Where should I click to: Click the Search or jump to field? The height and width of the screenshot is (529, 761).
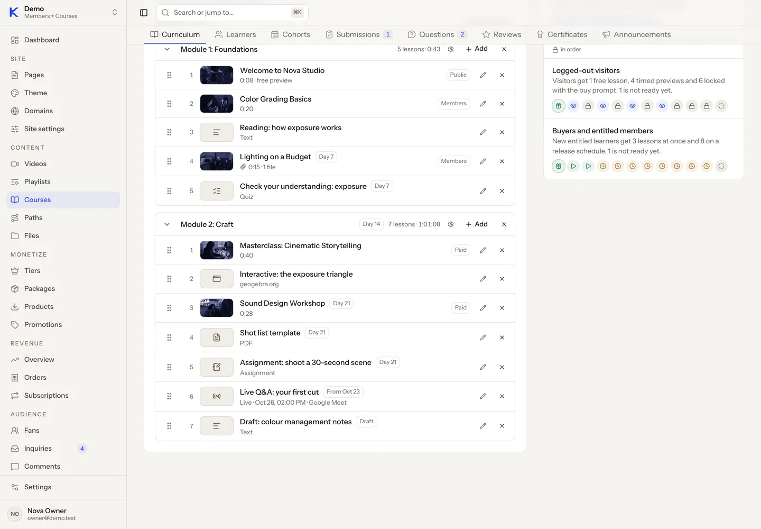(233, 13)
